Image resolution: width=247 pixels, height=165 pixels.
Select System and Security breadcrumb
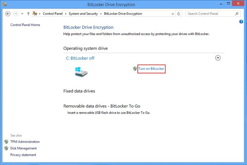tap(83, 14)
